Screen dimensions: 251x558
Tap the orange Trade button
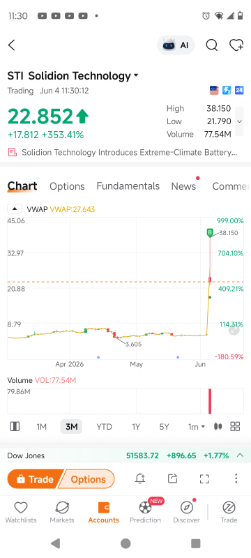coord(35,479)
